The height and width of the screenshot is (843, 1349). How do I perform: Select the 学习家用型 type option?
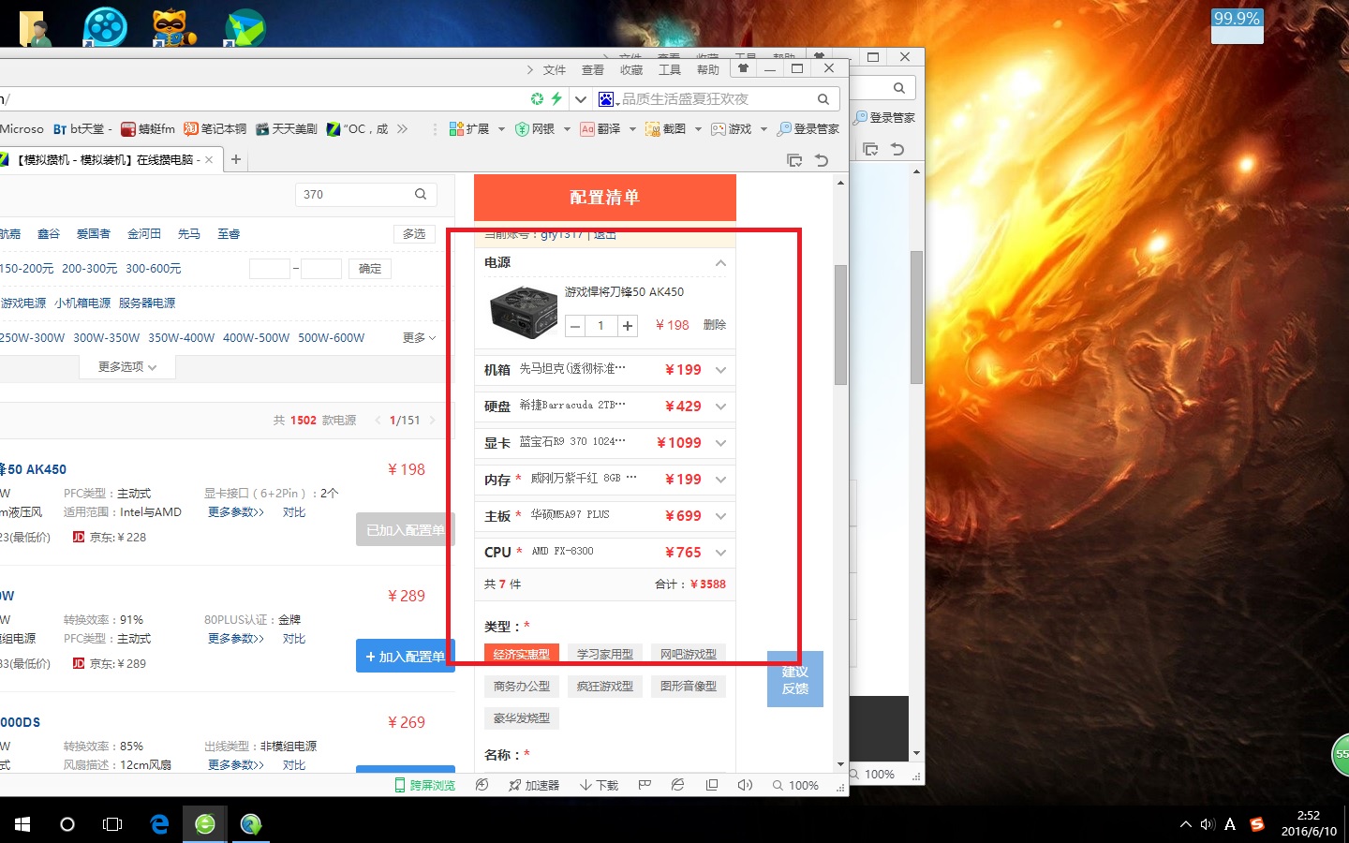tap(605, 655)
